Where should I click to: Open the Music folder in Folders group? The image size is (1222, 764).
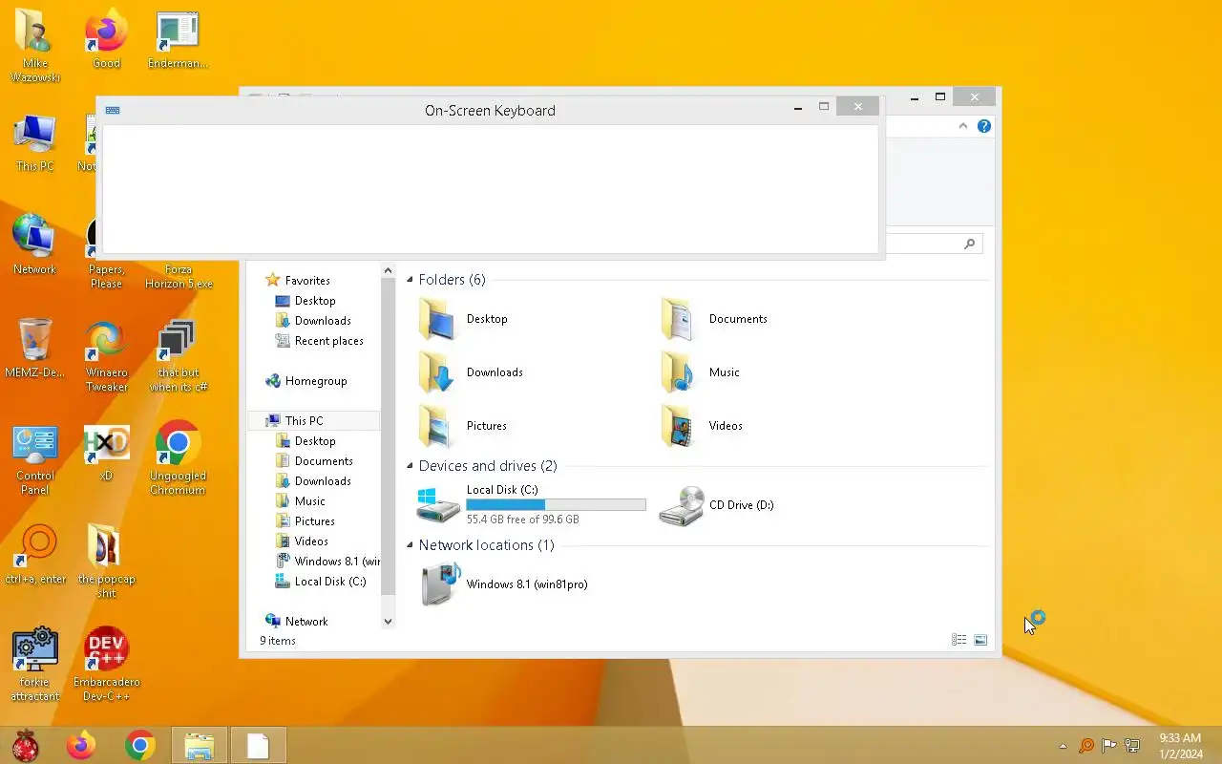click(701, 372)
